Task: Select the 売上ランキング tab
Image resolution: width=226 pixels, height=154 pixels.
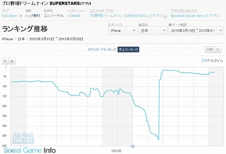Action: click(x=128, y=50)
